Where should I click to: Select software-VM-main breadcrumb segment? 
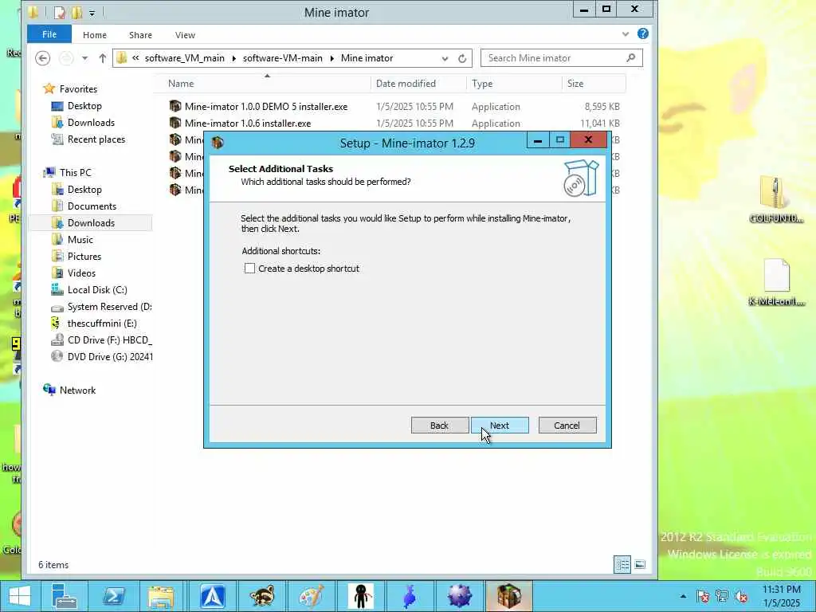tap(283, 58)
